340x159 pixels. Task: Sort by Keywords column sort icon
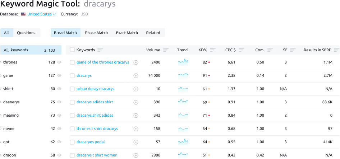(x=100, y=50)
